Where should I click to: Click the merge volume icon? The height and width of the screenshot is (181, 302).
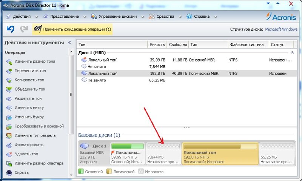pos(9,89)
